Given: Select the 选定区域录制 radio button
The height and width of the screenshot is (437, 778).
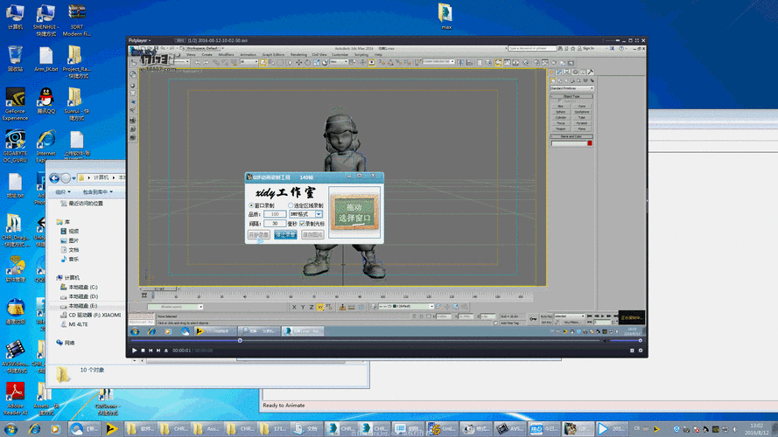Looking at the screenshot, I should click(291, 205).
